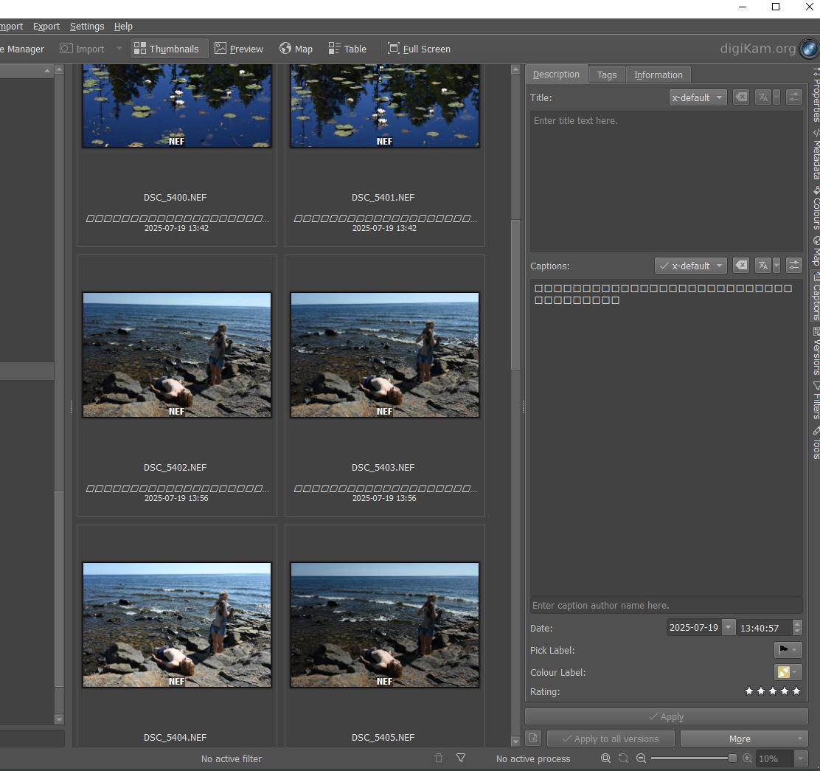
Task: Enter Full Screen mode
Action: click(x=419, y=49)
